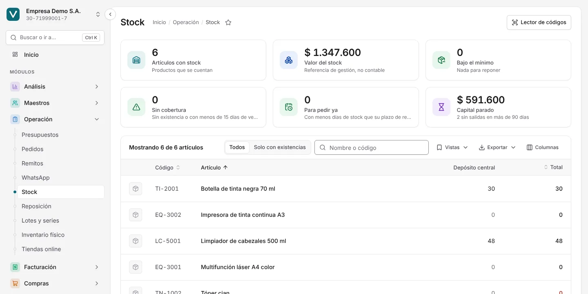The image size is (588, 294).
Task: Open Inventario físico section
Action: pyautogui.click(x=43, y=235)
